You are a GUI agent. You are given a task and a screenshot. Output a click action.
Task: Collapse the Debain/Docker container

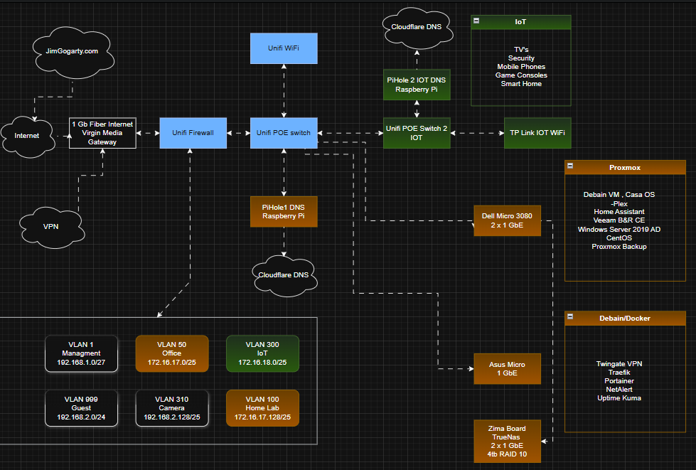pos(570,316)
